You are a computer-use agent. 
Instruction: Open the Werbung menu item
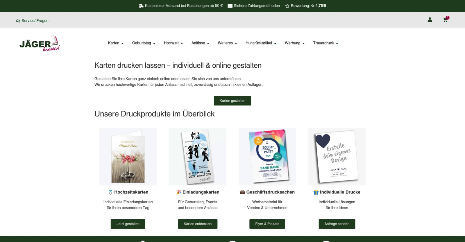[292, 43]
